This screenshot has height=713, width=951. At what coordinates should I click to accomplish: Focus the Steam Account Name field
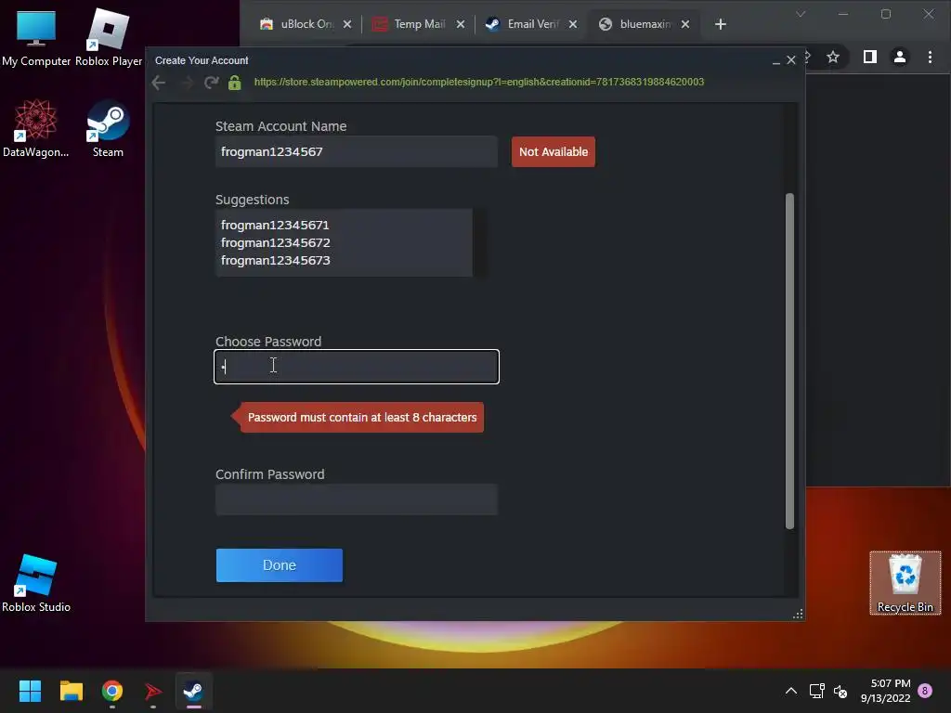pyautogui.click(x=357, y=151)
